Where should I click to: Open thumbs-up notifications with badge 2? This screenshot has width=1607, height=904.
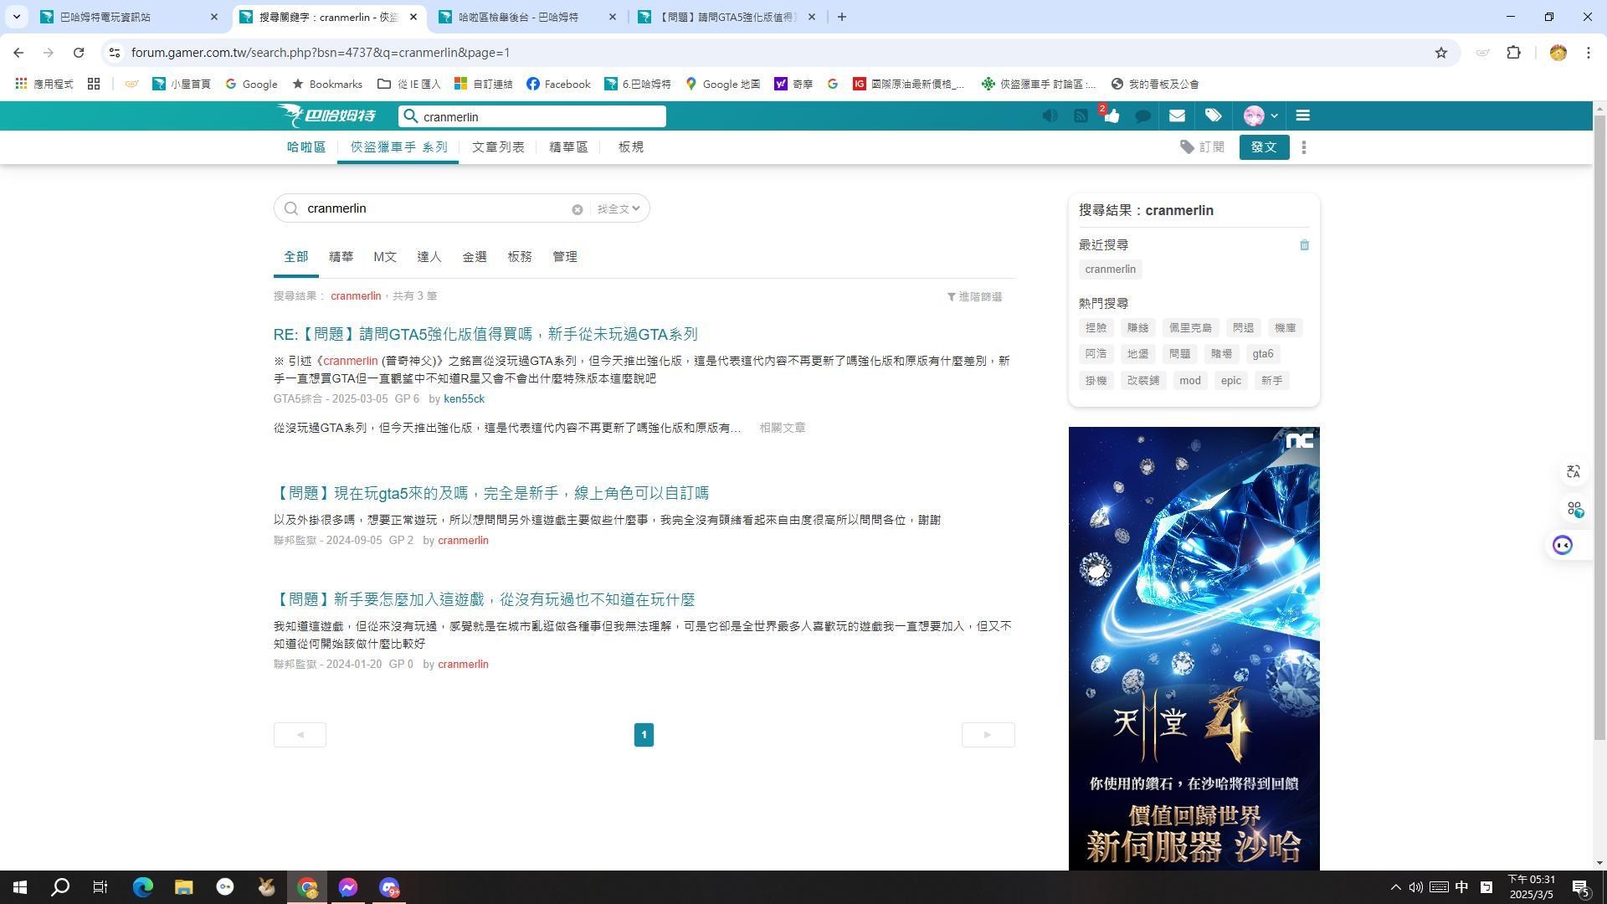(1111, 116)
